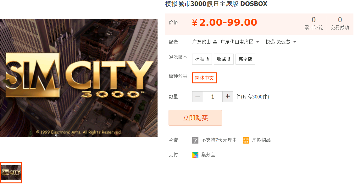The image size is (355, 184).
Task: Click the quantity input field showing 1
Action: (213, 97)
